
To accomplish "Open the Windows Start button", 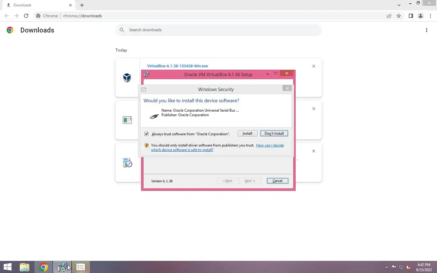I will (x=8, y=267).
